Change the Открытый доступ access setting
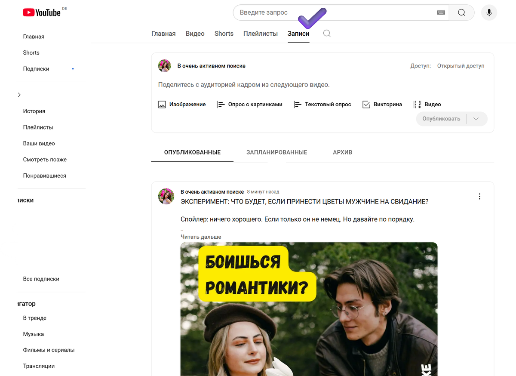This screenshot has height=376, width=516. pyautogui.click(x=461, y=66)
